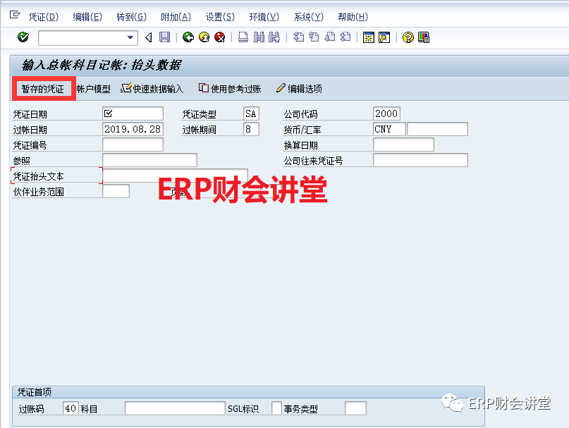Screen dimensions: 569x428
Task: Click the SGL标识 input field
Action: click(276, 408)
